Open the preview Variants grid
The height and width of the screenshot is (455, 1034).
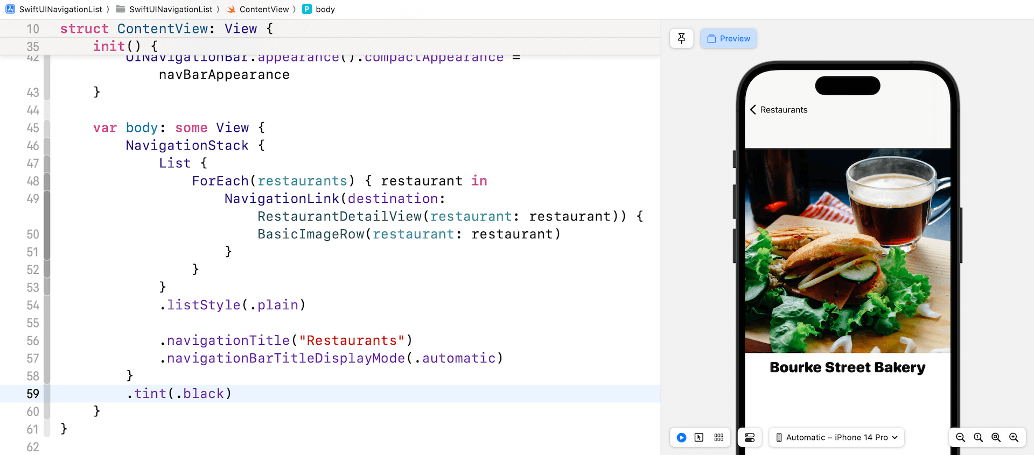pyautogui.click(x=718, y=437)
